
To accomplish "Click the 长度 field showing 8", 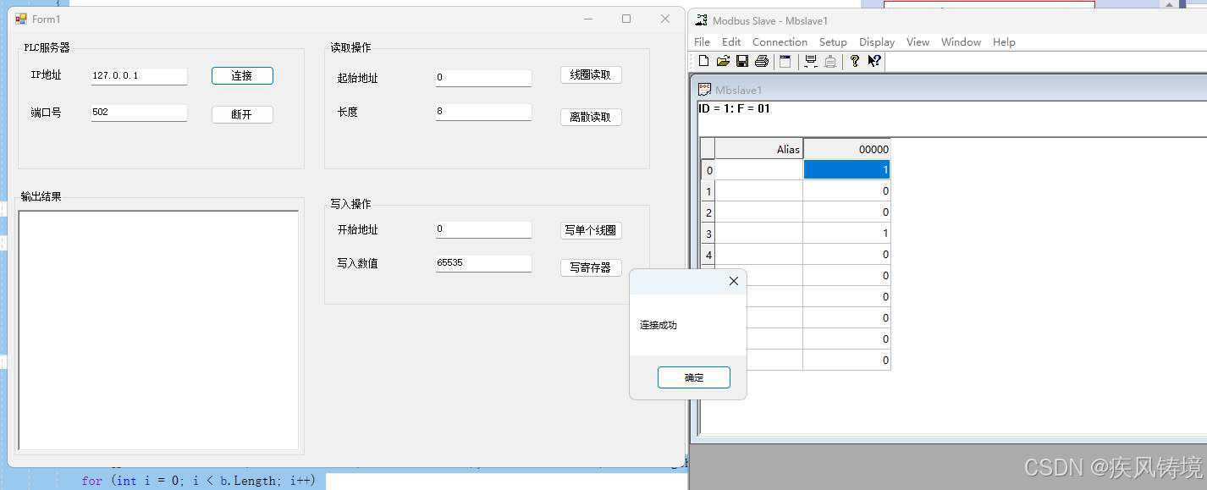I will tap(483, 111).
